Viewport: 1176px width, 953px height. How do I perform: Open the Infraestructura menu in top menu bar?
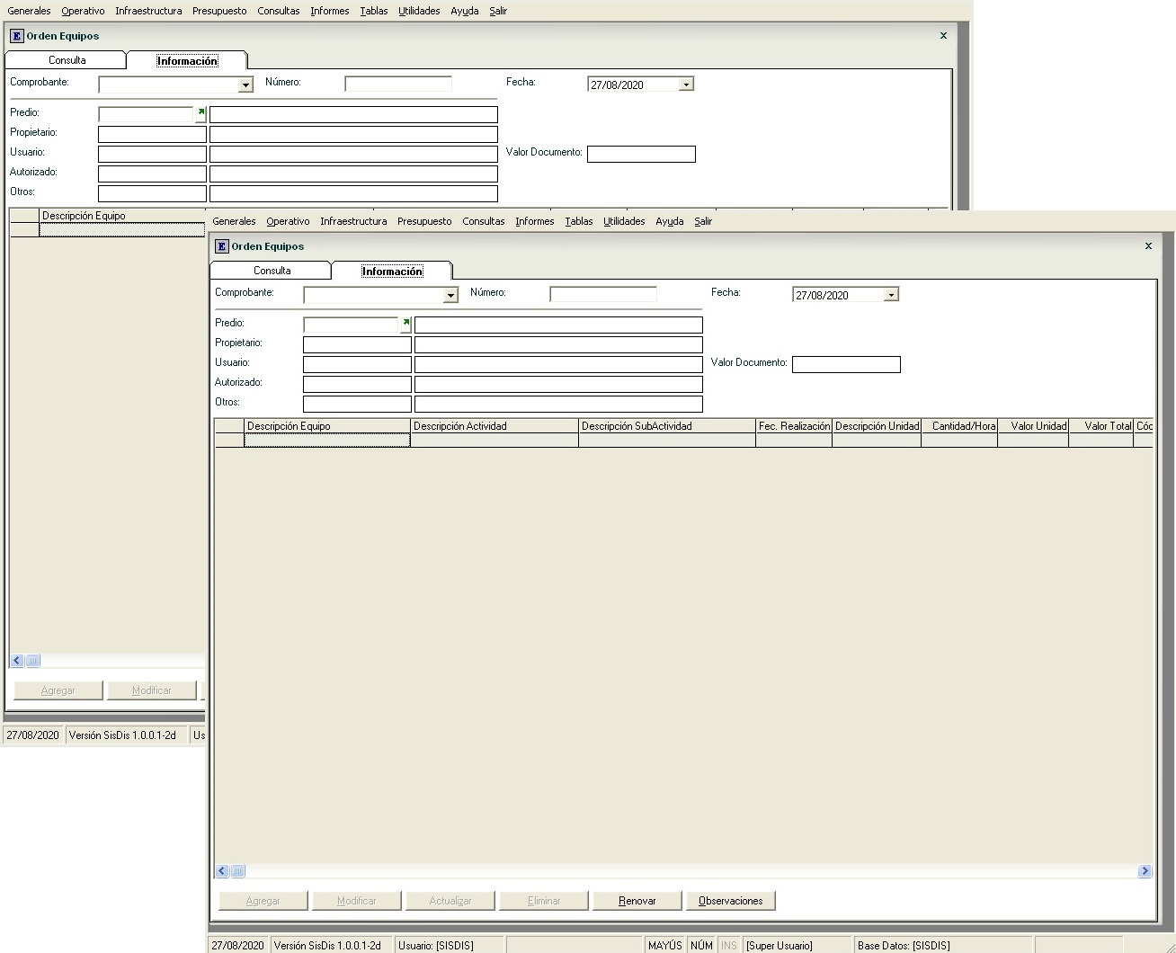pyautogui.click(x=148, y=11)
